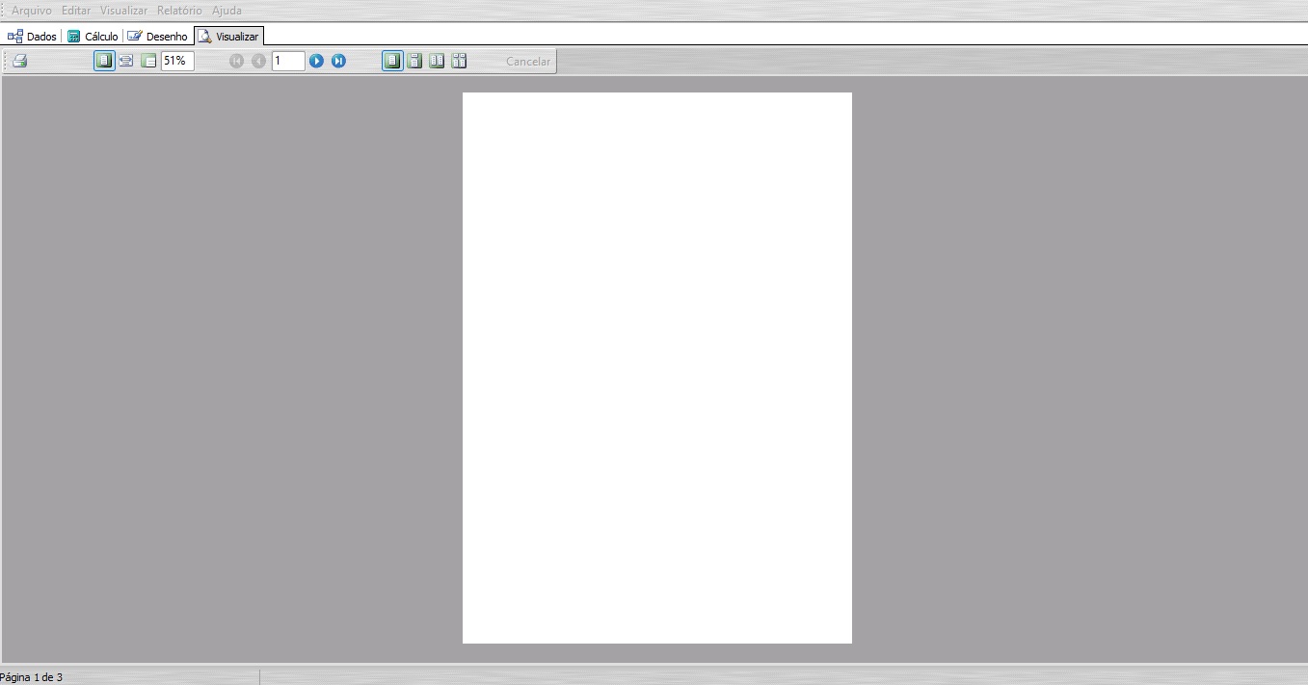Click the page number input field
Viewport: 1308px width, 685px height.
tap(288, 61)
